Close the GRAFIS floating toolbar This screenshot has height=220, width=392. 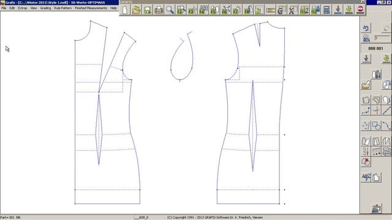(363, 2)
